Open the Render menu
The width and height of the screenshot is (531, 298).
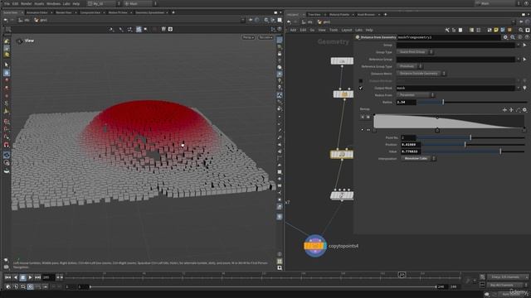26,3
